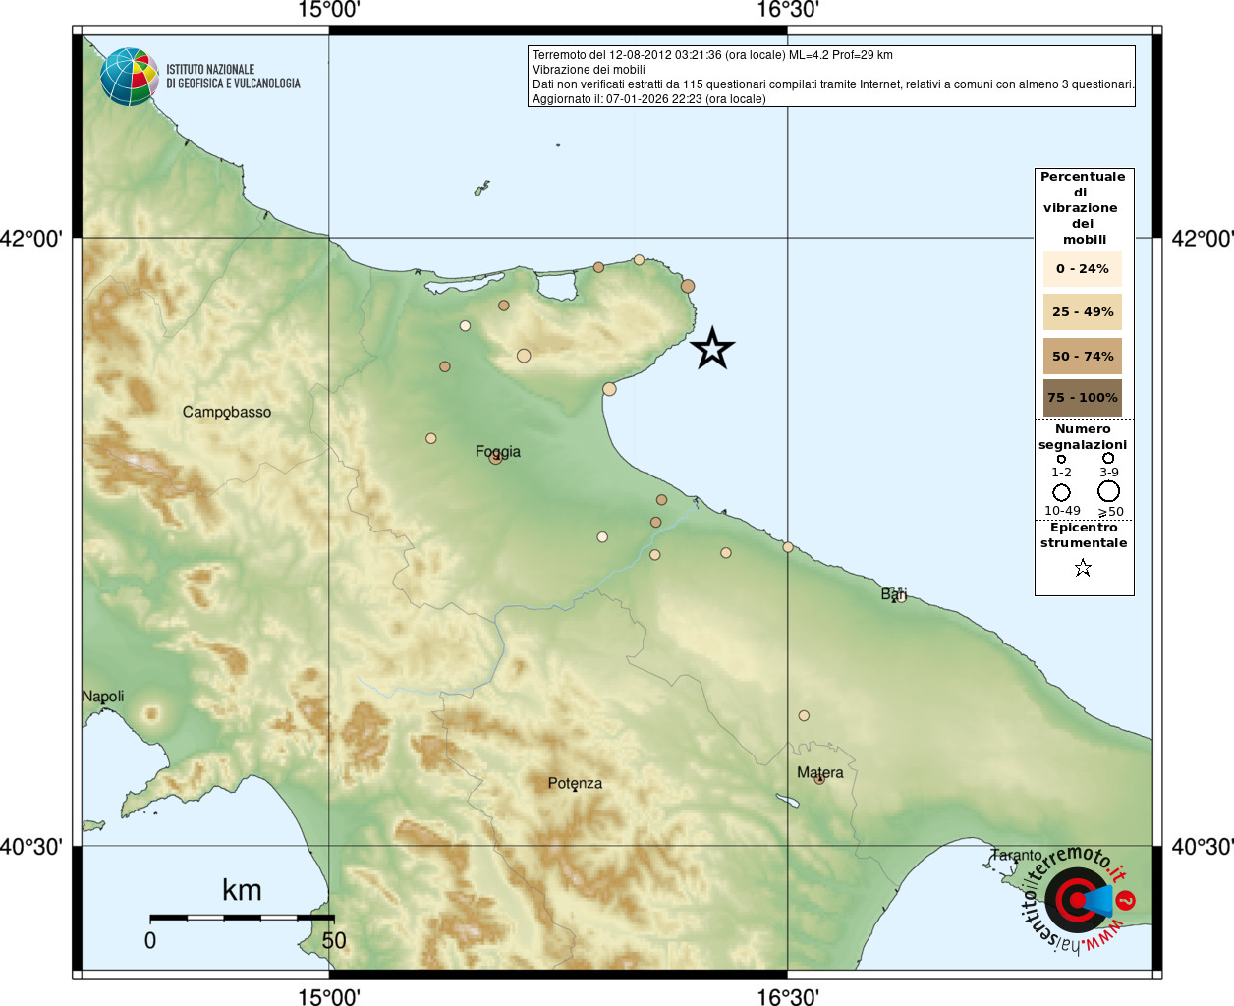The image size is (1234, 1006).
Task: Click the Bari city label
Action: [893, 594]
